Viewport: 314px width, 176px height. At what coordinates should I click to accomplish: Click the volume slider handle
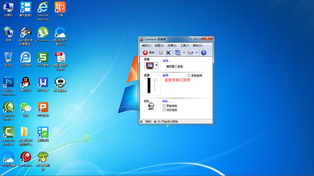point(155,80)
